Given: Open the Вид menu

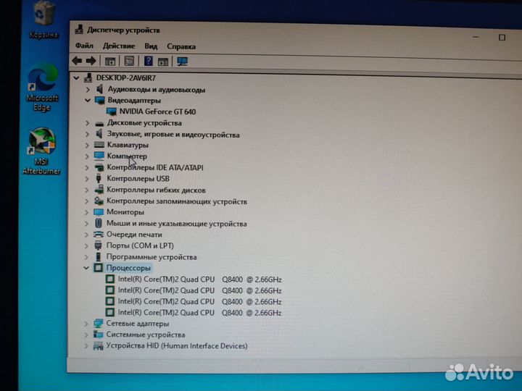Looking at the screenshot, I should [151, 46].
